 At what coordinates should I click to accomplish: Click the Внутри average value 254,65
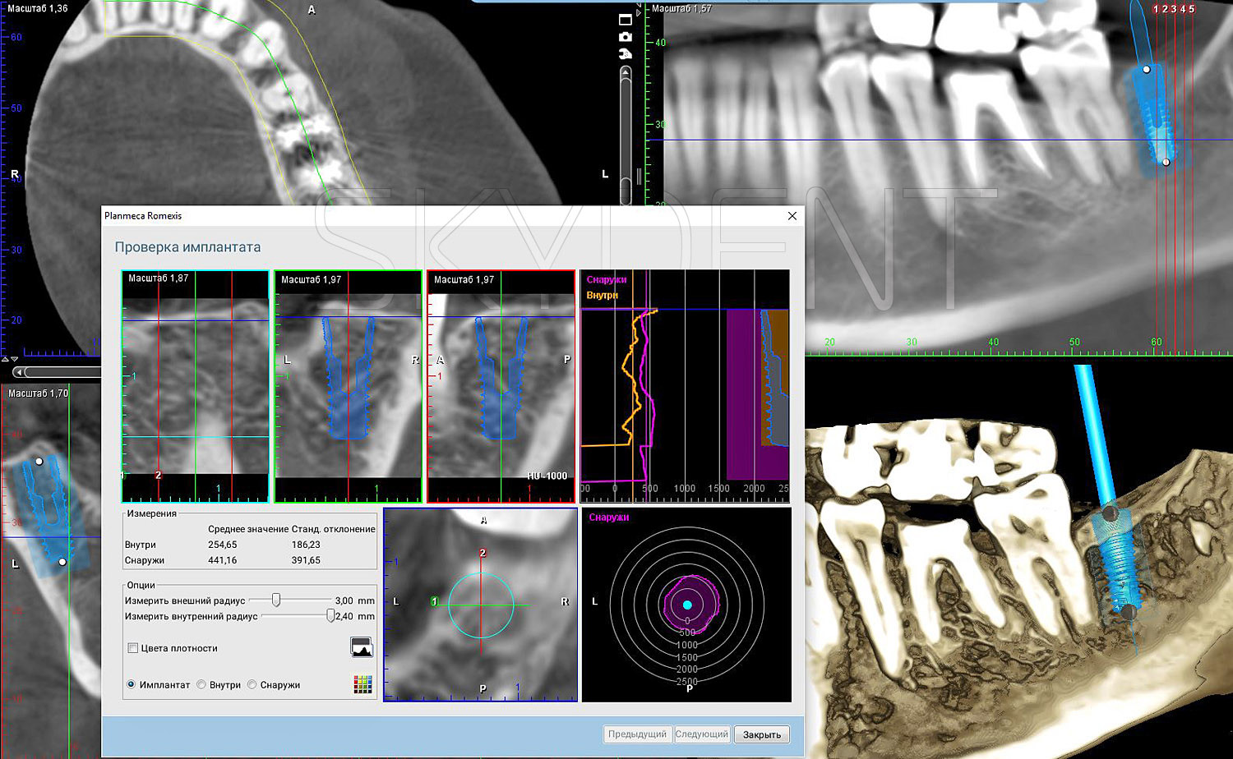222,545
